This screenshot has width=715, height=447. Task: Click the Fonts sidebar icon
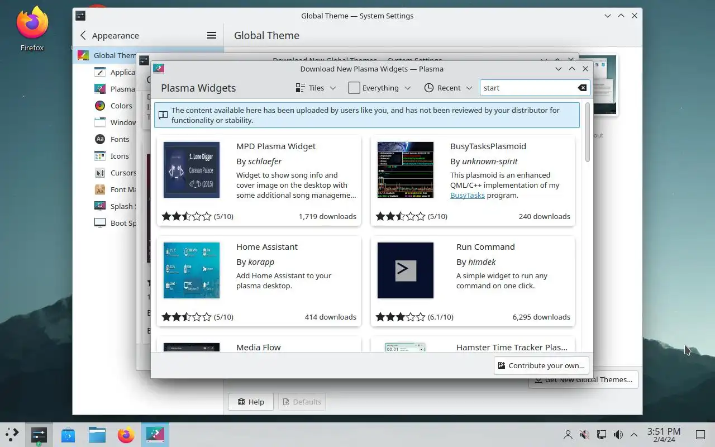tap(100, 139)
